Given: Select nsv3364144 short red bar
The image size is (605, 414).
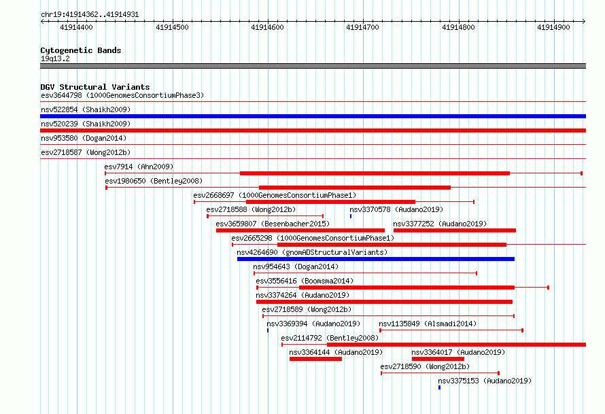Looking at the screenshot, I should coord(315,359).
